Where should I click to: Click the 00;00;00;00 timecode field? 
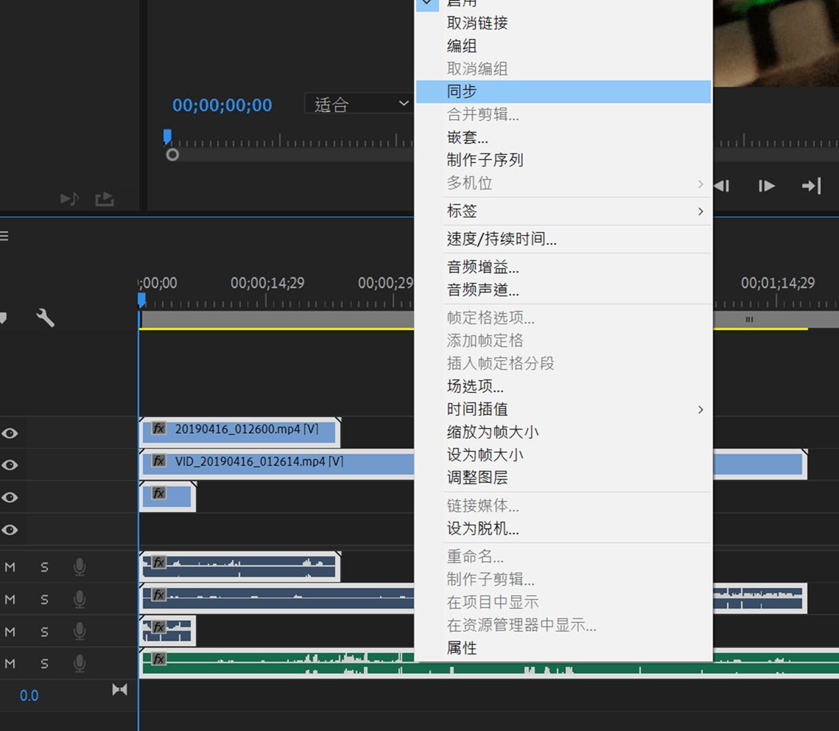pos(222,105)
